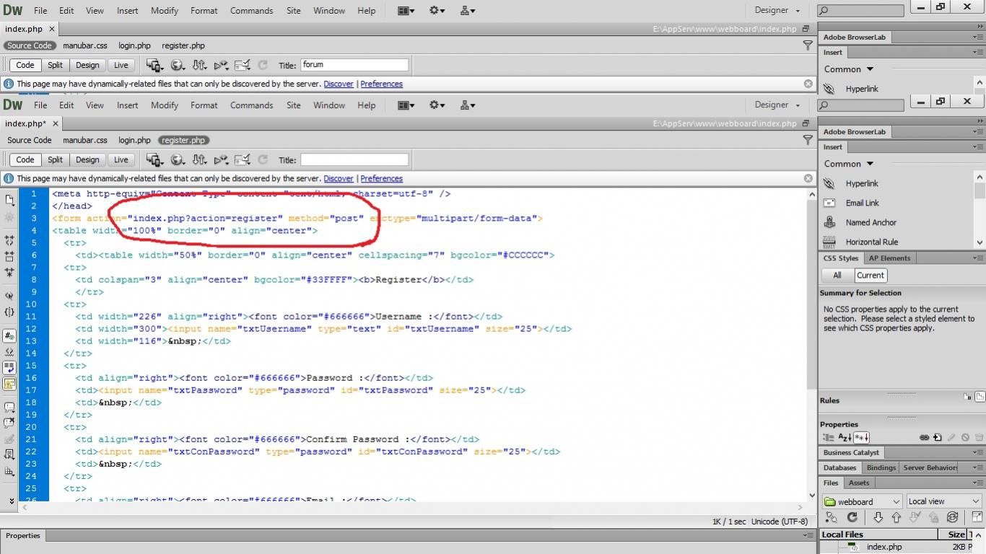Front window: open Site icon dropdown
The image size is (986, 554).
pos(468,105)
